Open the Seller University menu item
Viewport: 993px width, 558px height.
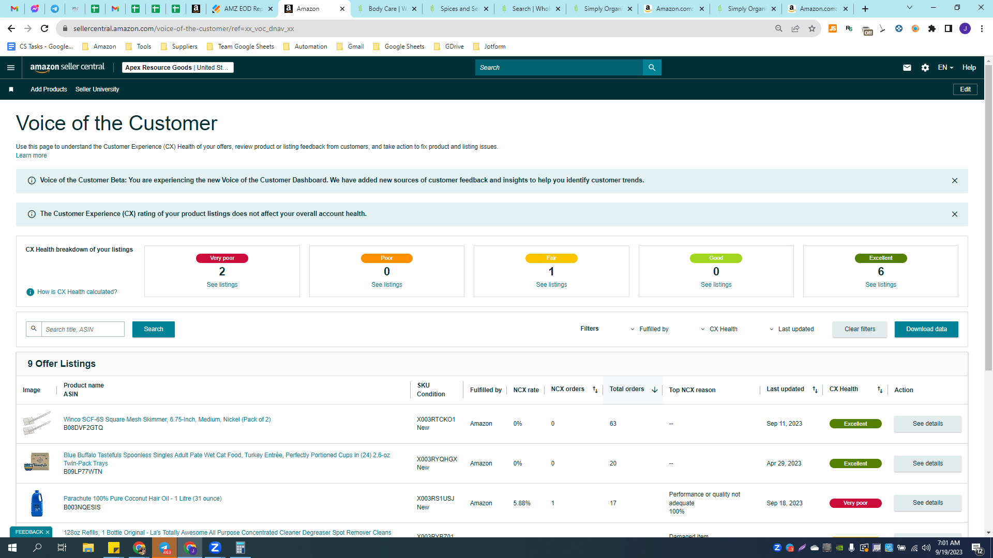point(97,89)
